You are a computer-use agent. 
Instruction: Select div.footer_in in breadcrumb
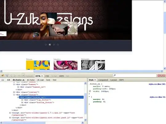[x=18, y=80]
